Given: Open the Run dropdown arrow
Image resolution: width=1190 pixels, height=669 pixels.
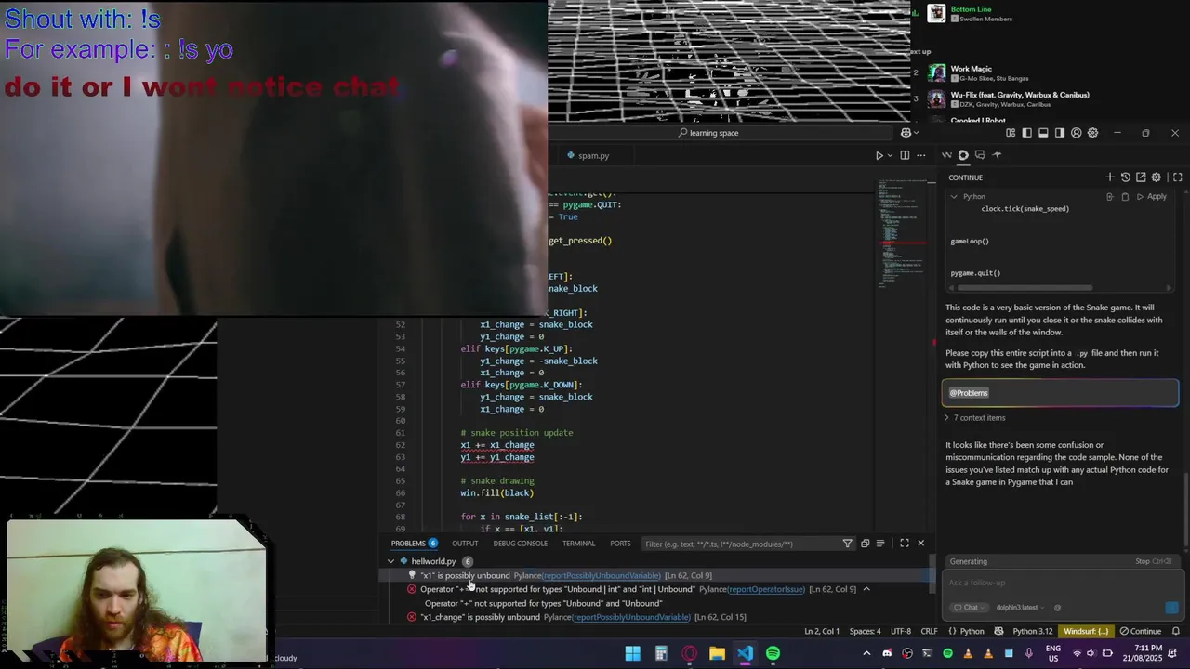Looking at the screenshot, I should (x=890, y=155).
